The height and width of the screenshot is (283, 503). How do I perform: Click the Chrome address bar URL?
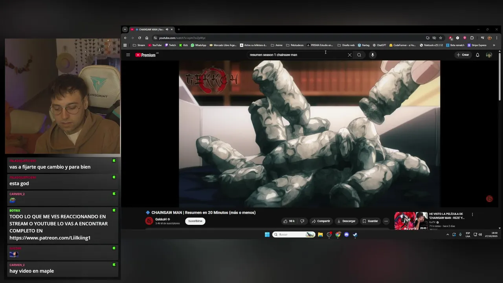click(182, 38)
